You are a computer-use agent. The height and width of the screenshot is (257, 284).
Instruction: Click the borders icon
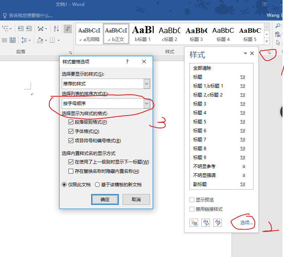[x=52, y=40]
